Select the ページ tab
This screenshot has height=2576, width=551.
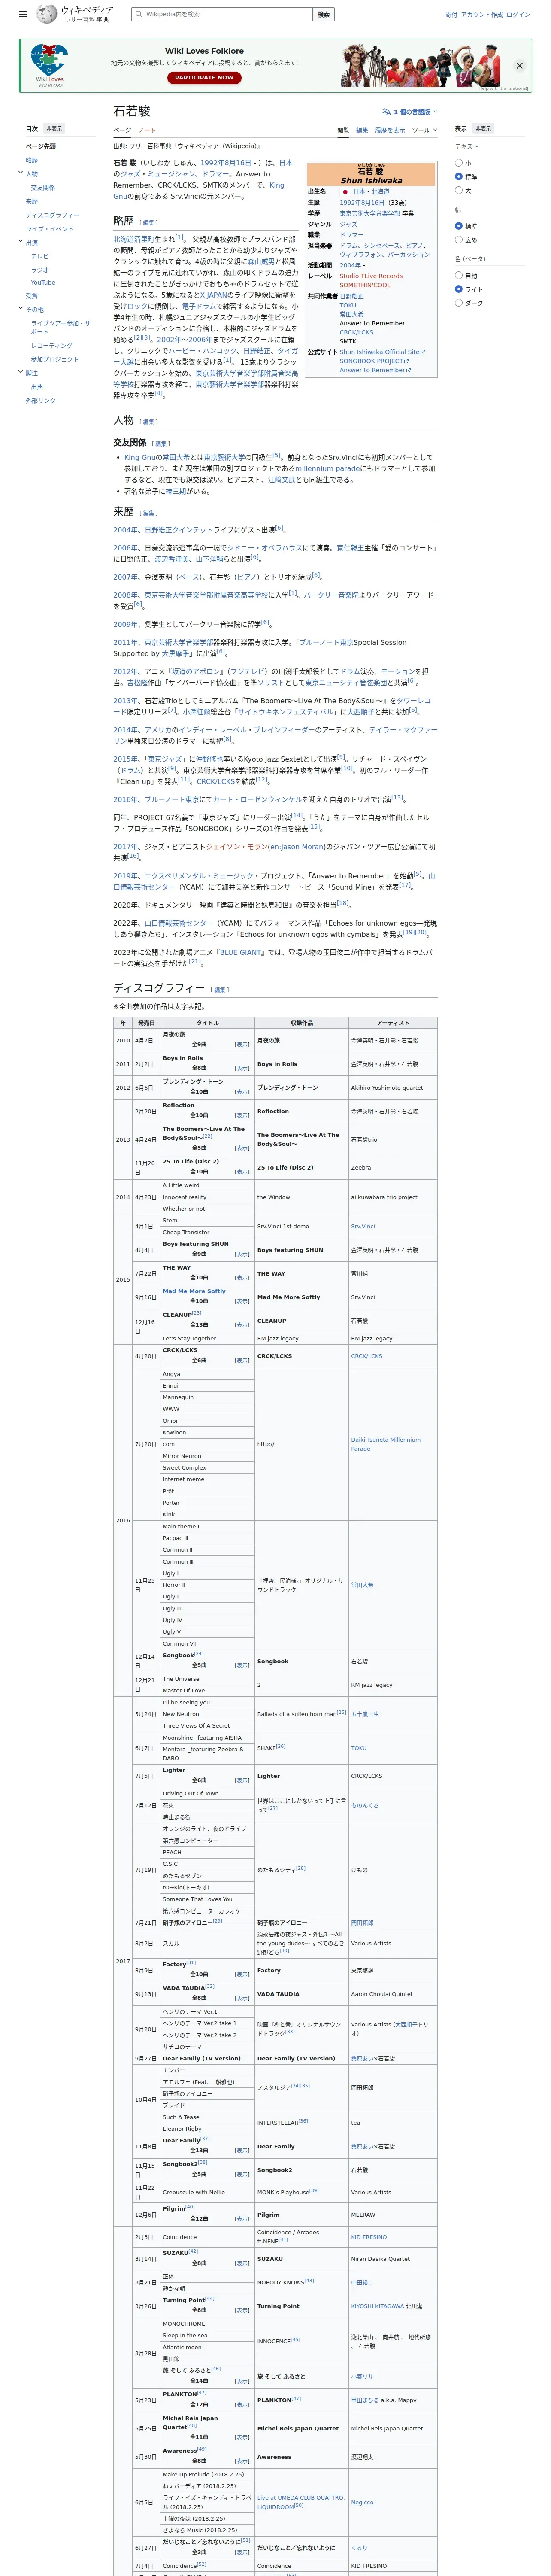click(122, 130)
